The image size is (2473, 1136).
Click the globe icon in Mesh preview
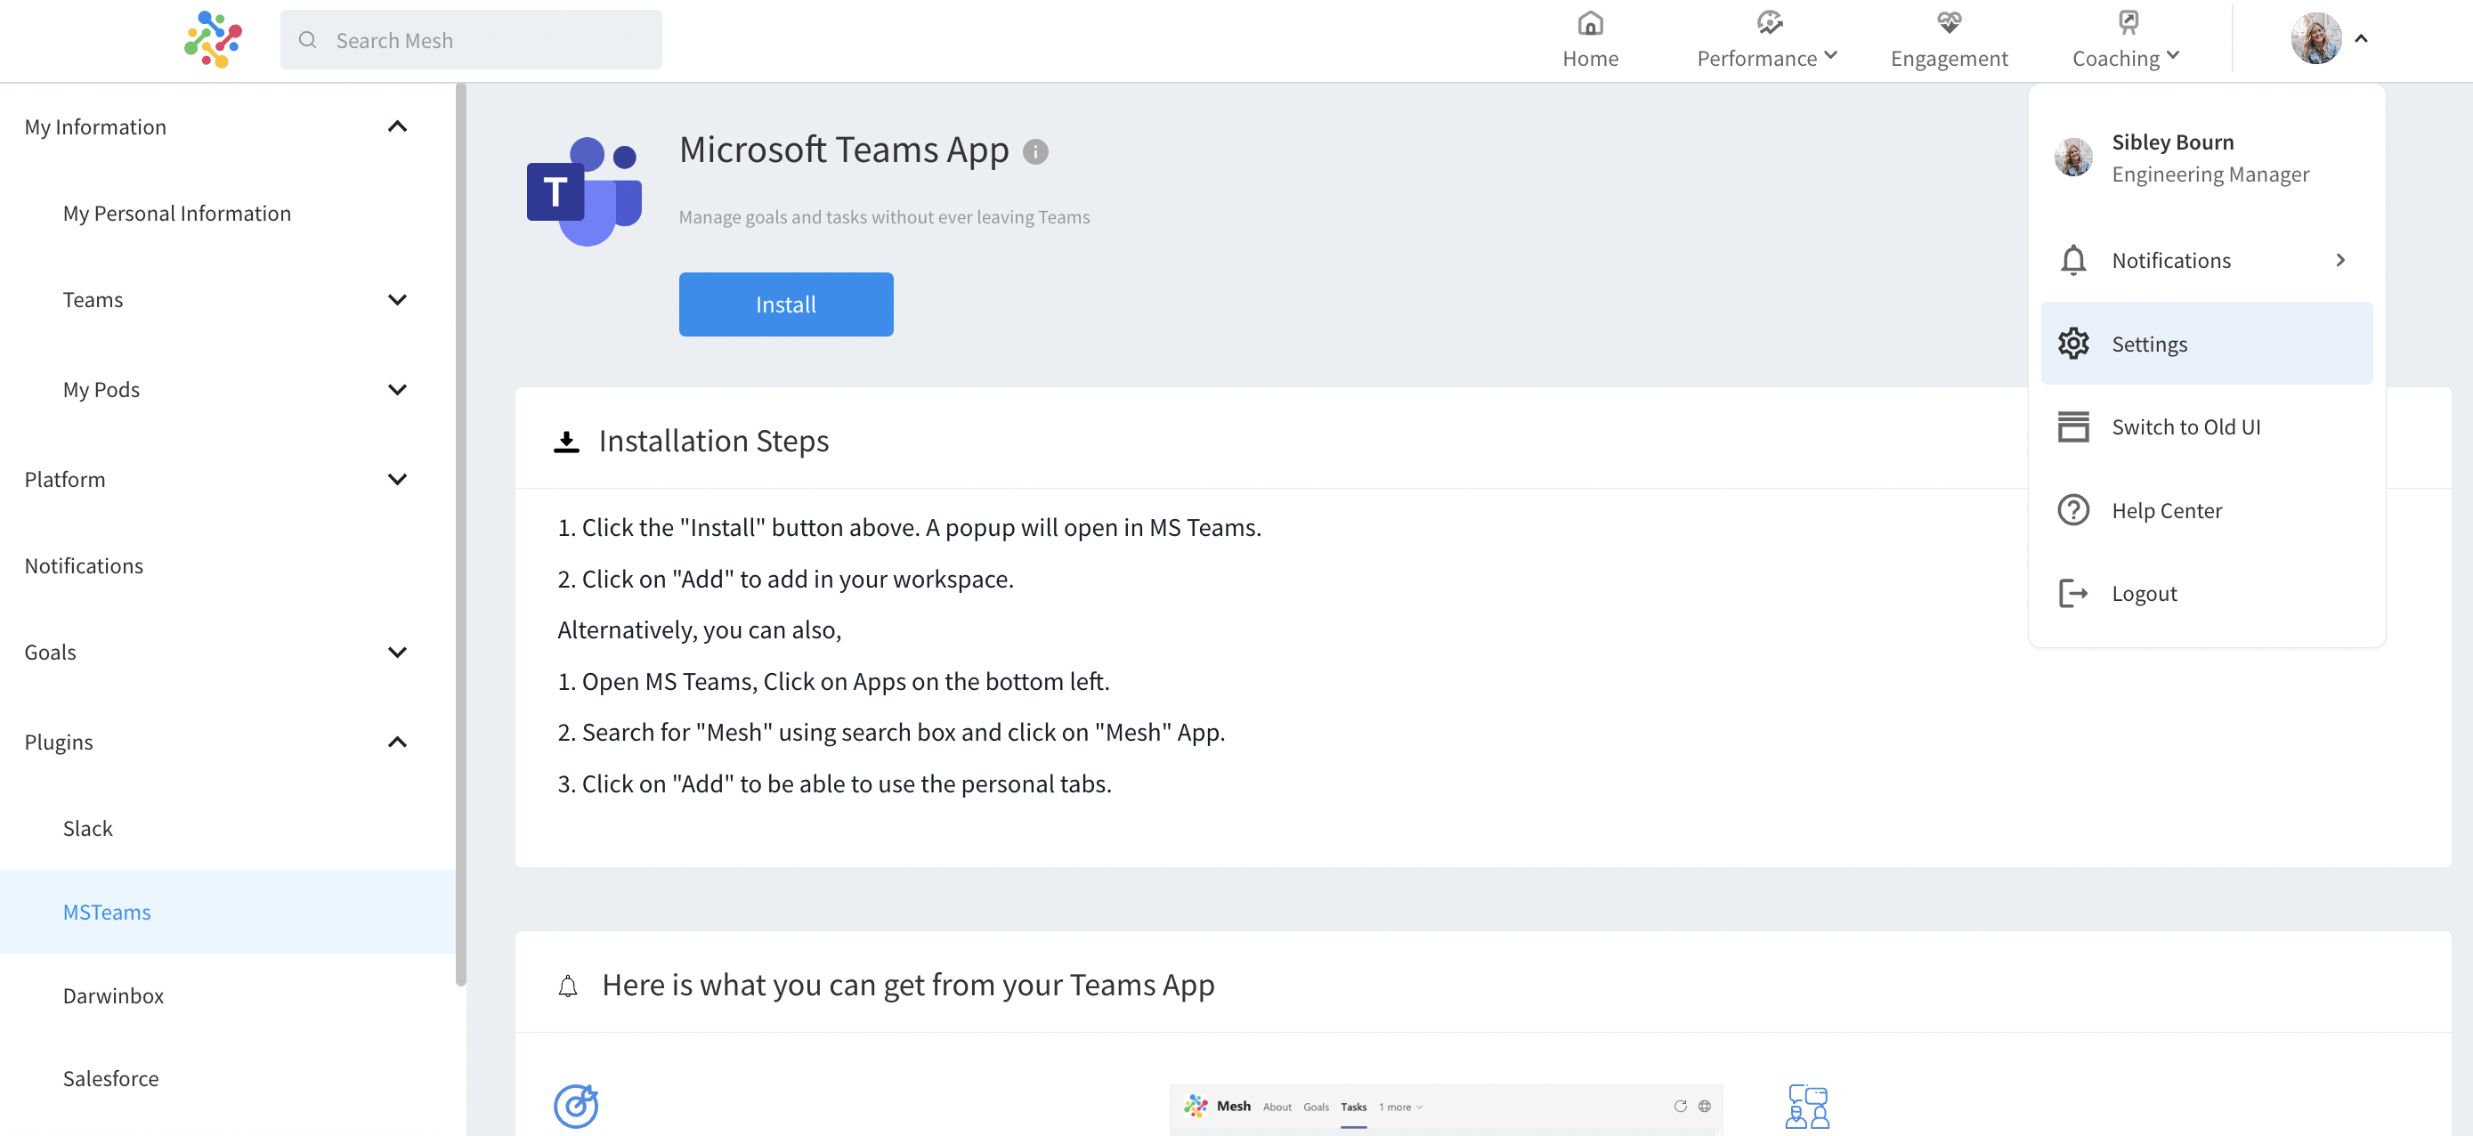[1704, 1107]
